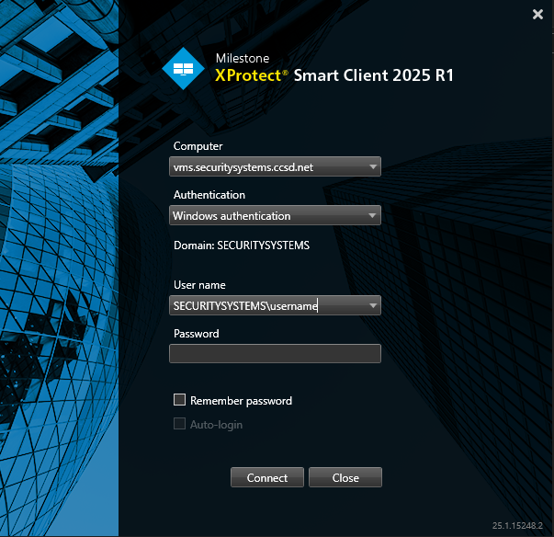Click the Password label

point(197,334)
